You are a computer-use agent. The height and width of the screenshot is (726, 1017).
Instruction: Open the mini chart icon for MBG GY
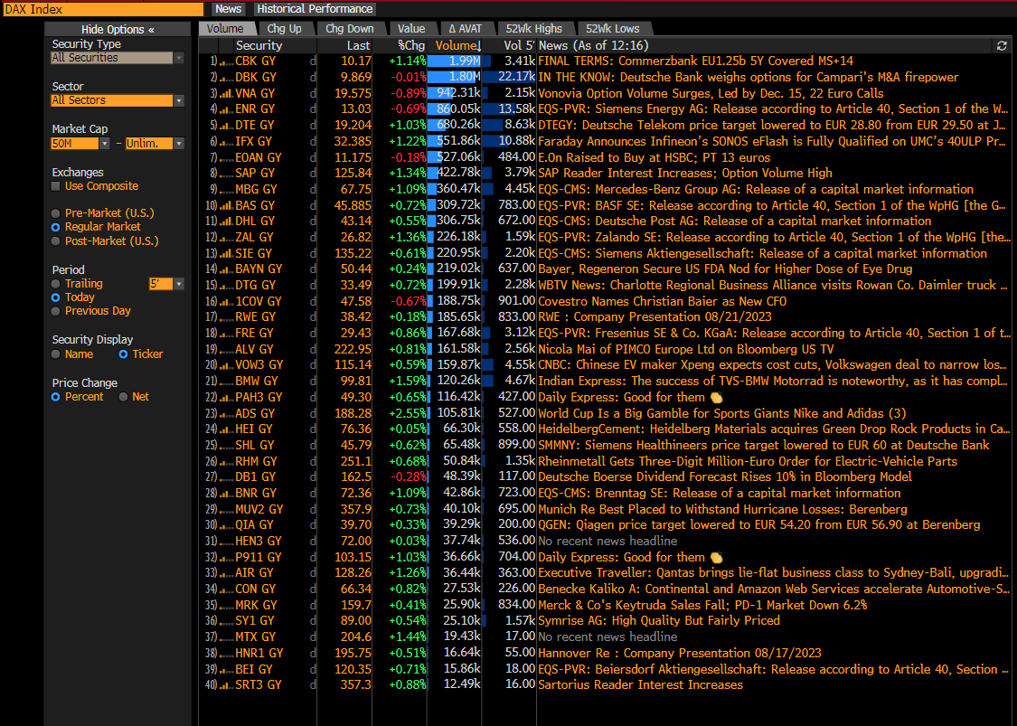(226, 190)
